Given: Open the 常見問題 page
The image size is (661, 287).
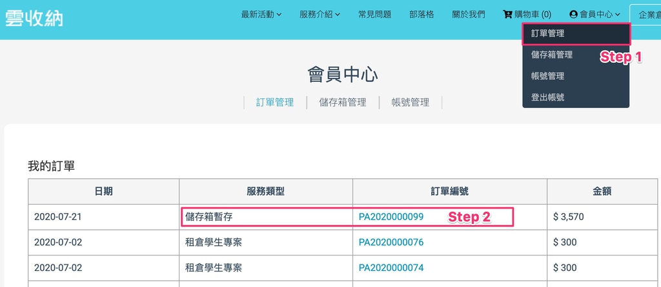Looking at the screenshot, I should click(374, 14).
